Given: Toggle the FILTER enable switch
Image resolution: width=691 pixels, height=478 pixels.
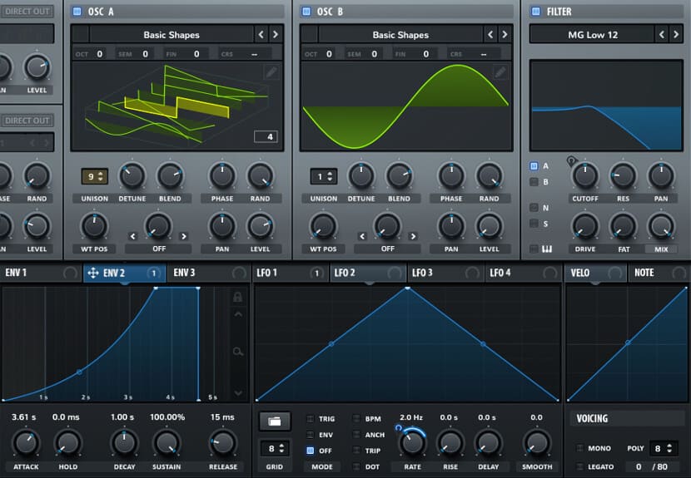Looking at the screenshot, I should coord(535,12).
